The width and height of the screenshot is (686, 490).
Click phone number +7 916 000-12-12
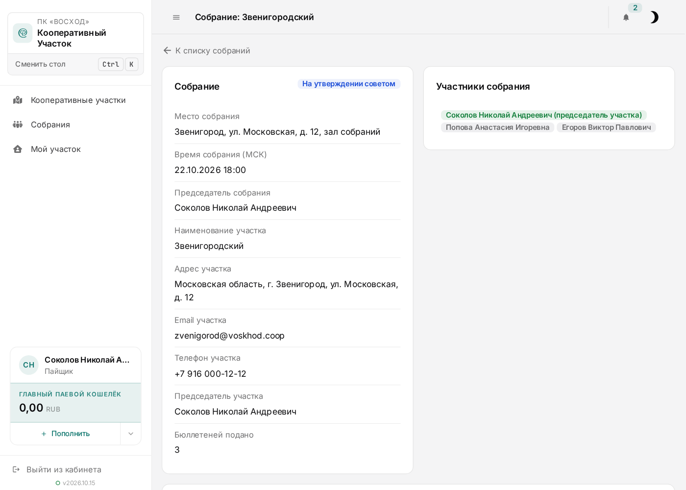(210, 374)
